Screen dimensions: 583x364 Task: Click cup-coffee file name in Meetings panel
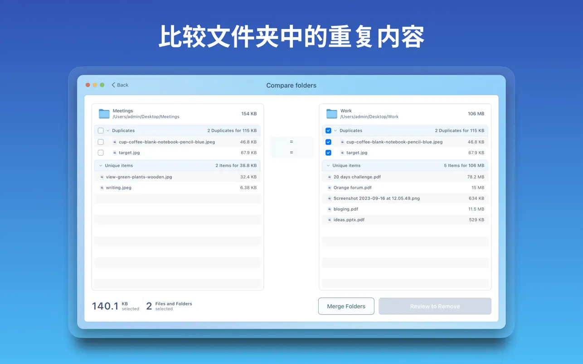[167, 142]
